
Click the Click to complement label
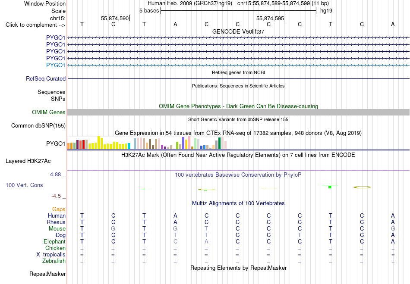[35, 25]
